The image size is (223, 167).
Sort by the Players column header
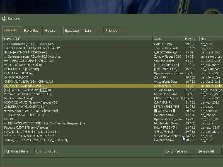tap(192, 39)
